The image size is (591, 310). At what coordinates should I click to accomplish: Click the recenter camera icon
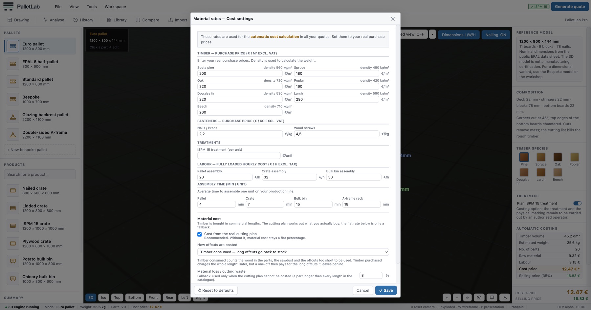467,298
